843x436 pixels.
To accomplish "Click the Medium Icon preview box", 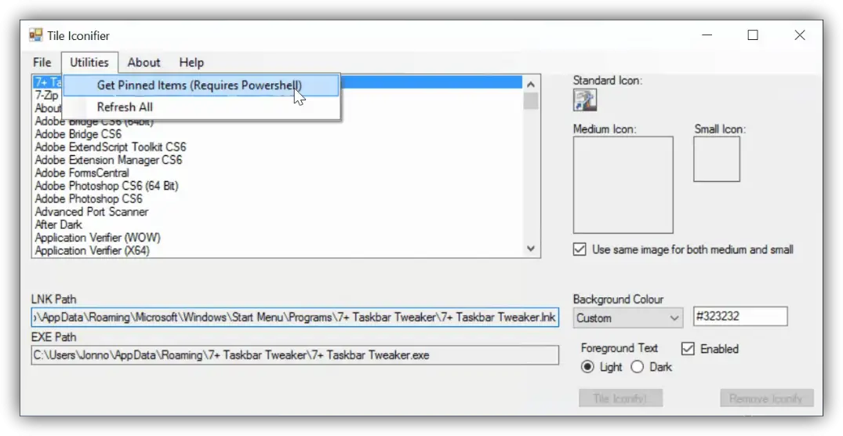I will [623, 185].
